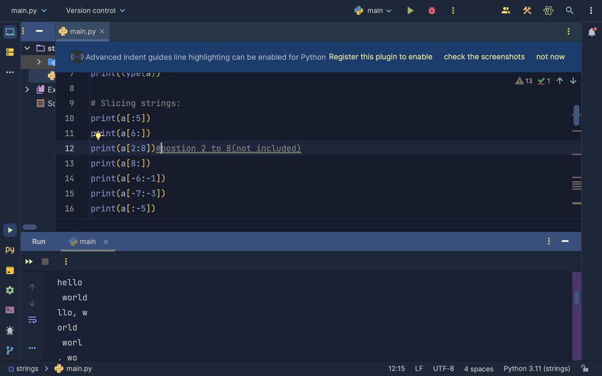Click project panel horizontal scrollbar
This screenshot has height=376, width=602.
[x=30, y=227]
